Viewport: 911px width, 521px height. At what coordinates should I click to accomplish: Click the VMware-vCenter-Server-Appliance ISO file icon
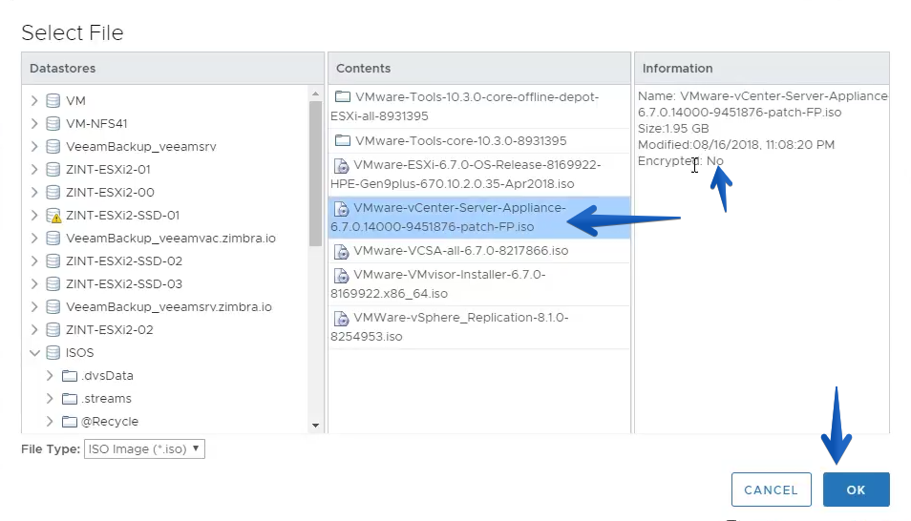(x=341, y=209)
